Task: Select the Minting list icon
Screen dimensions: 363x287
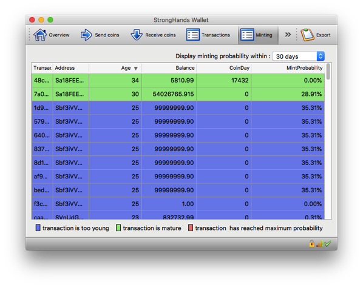Action: (x=247, y=35)
